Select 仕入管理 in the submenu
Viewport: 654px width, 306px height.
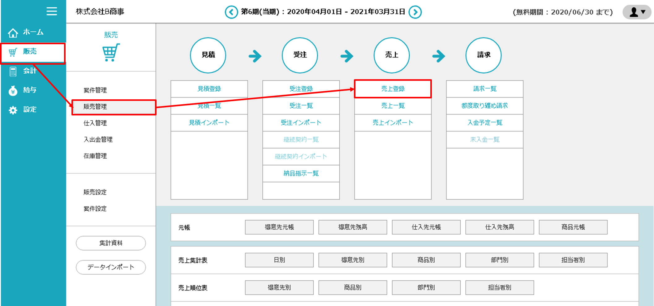(95, 123)
